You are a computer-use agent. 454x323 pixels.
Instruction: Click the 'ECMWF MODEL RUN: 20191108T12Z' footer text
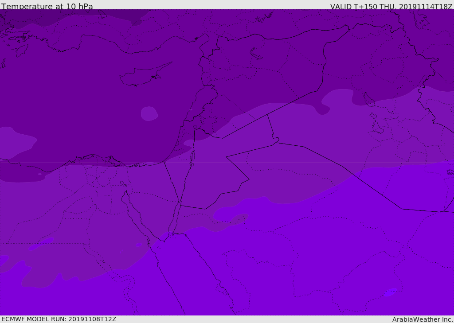click(59, 319)
